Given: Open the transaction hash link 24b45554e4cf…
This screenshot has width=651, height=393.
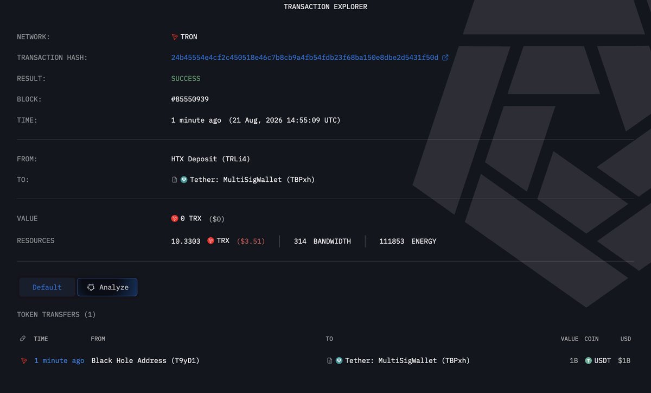Looking at the screenshot, I should pyautogui.click(x=305, y=58).
